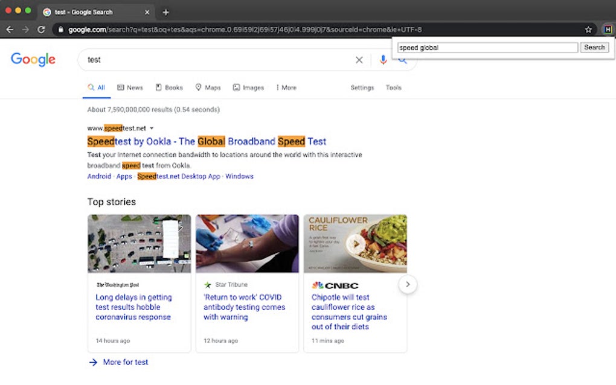Open the dropdown arrow next to www.speedtest.net
Image resolution: width=616 pixels, height=385 pixels.
pyautogui.click(x=151, y=128)
